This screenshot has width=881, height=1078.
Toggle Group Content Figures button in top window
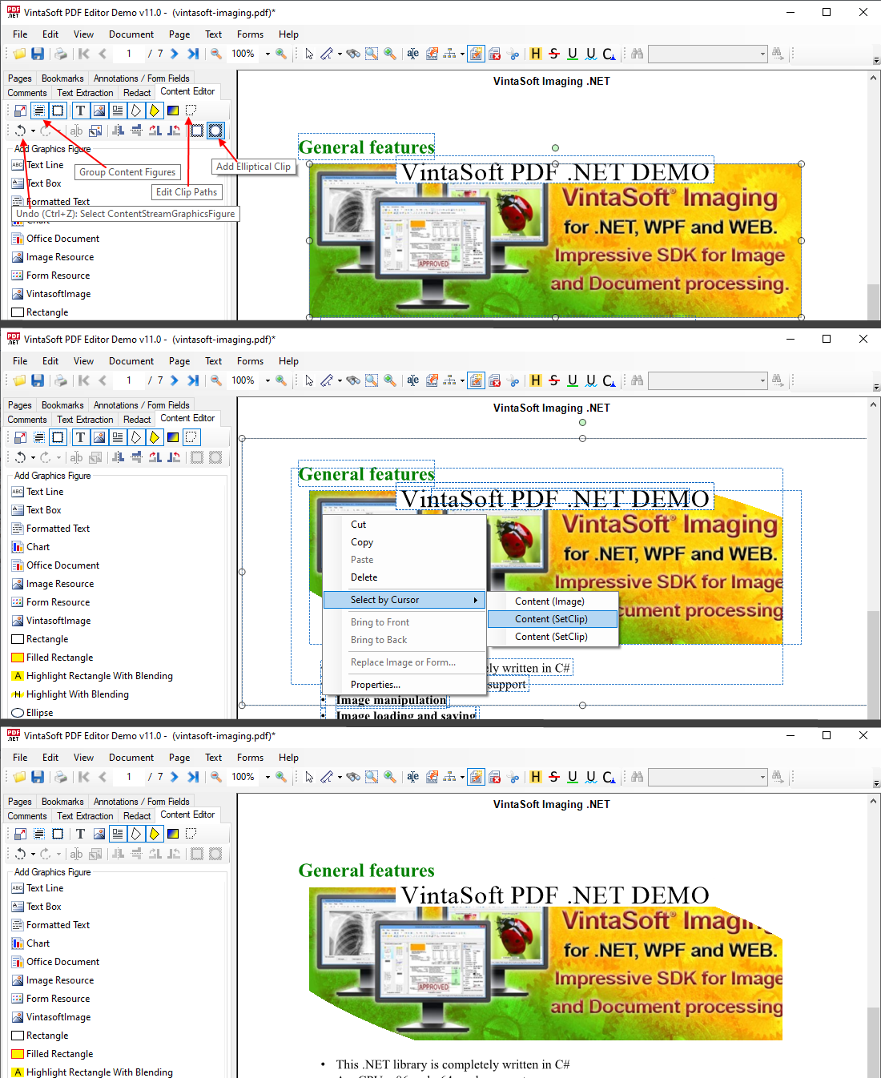pyautogui.click(x=38, y=111)
